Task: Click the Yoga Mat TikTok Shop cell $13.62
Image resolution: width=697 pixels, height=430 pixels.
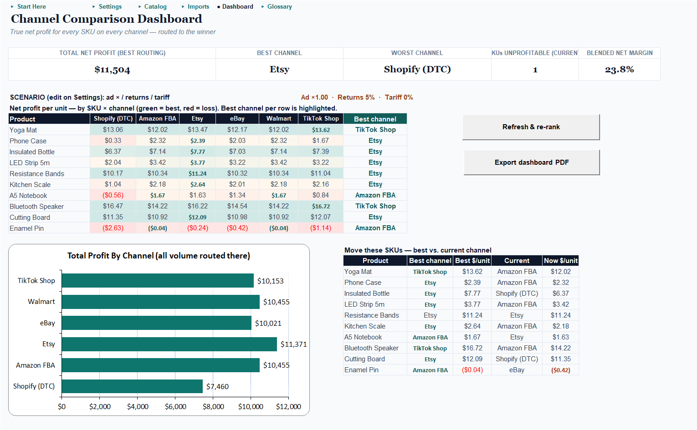Action: click(321, 130)
